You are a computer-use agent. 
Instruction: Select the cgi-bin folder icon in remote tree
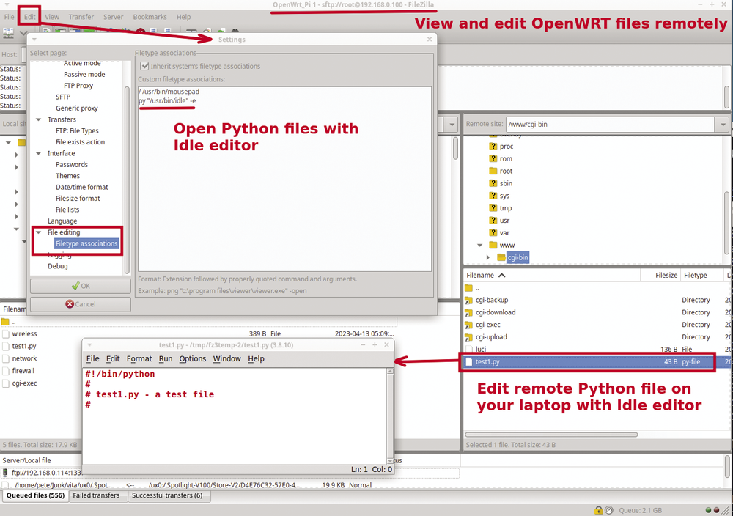(x=501, y=257)
